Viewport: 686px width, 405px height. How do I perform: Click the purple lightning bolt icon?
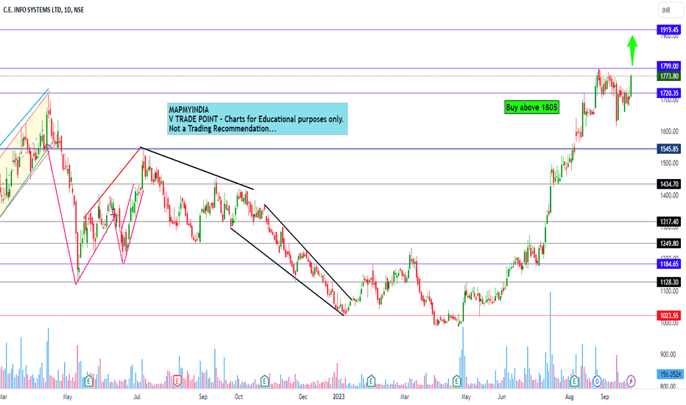tap(631, 381)
